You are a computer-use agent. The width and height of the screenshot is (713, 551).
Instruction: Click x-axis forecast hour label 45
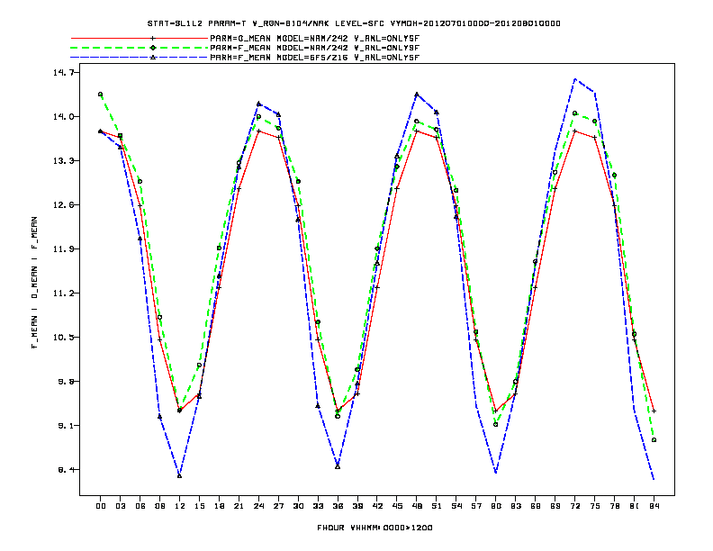[397, 506]
